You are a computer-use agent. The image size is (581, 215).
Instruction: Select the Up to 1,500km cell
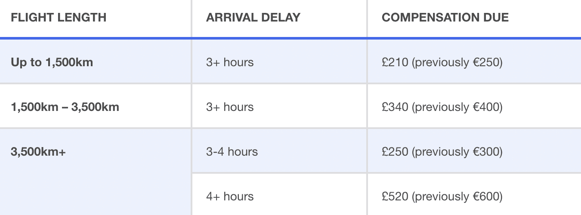click(96, 61)
